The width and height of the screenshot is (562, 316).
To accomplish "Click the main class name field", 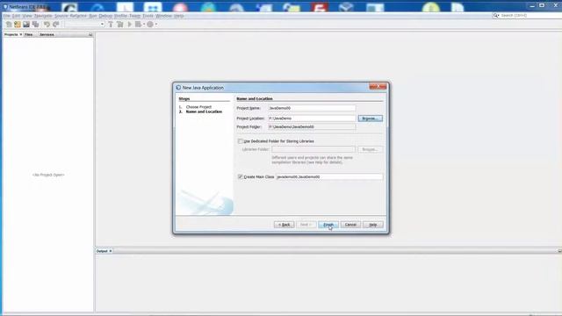I will pyautogui.click(x=329, y=176).
